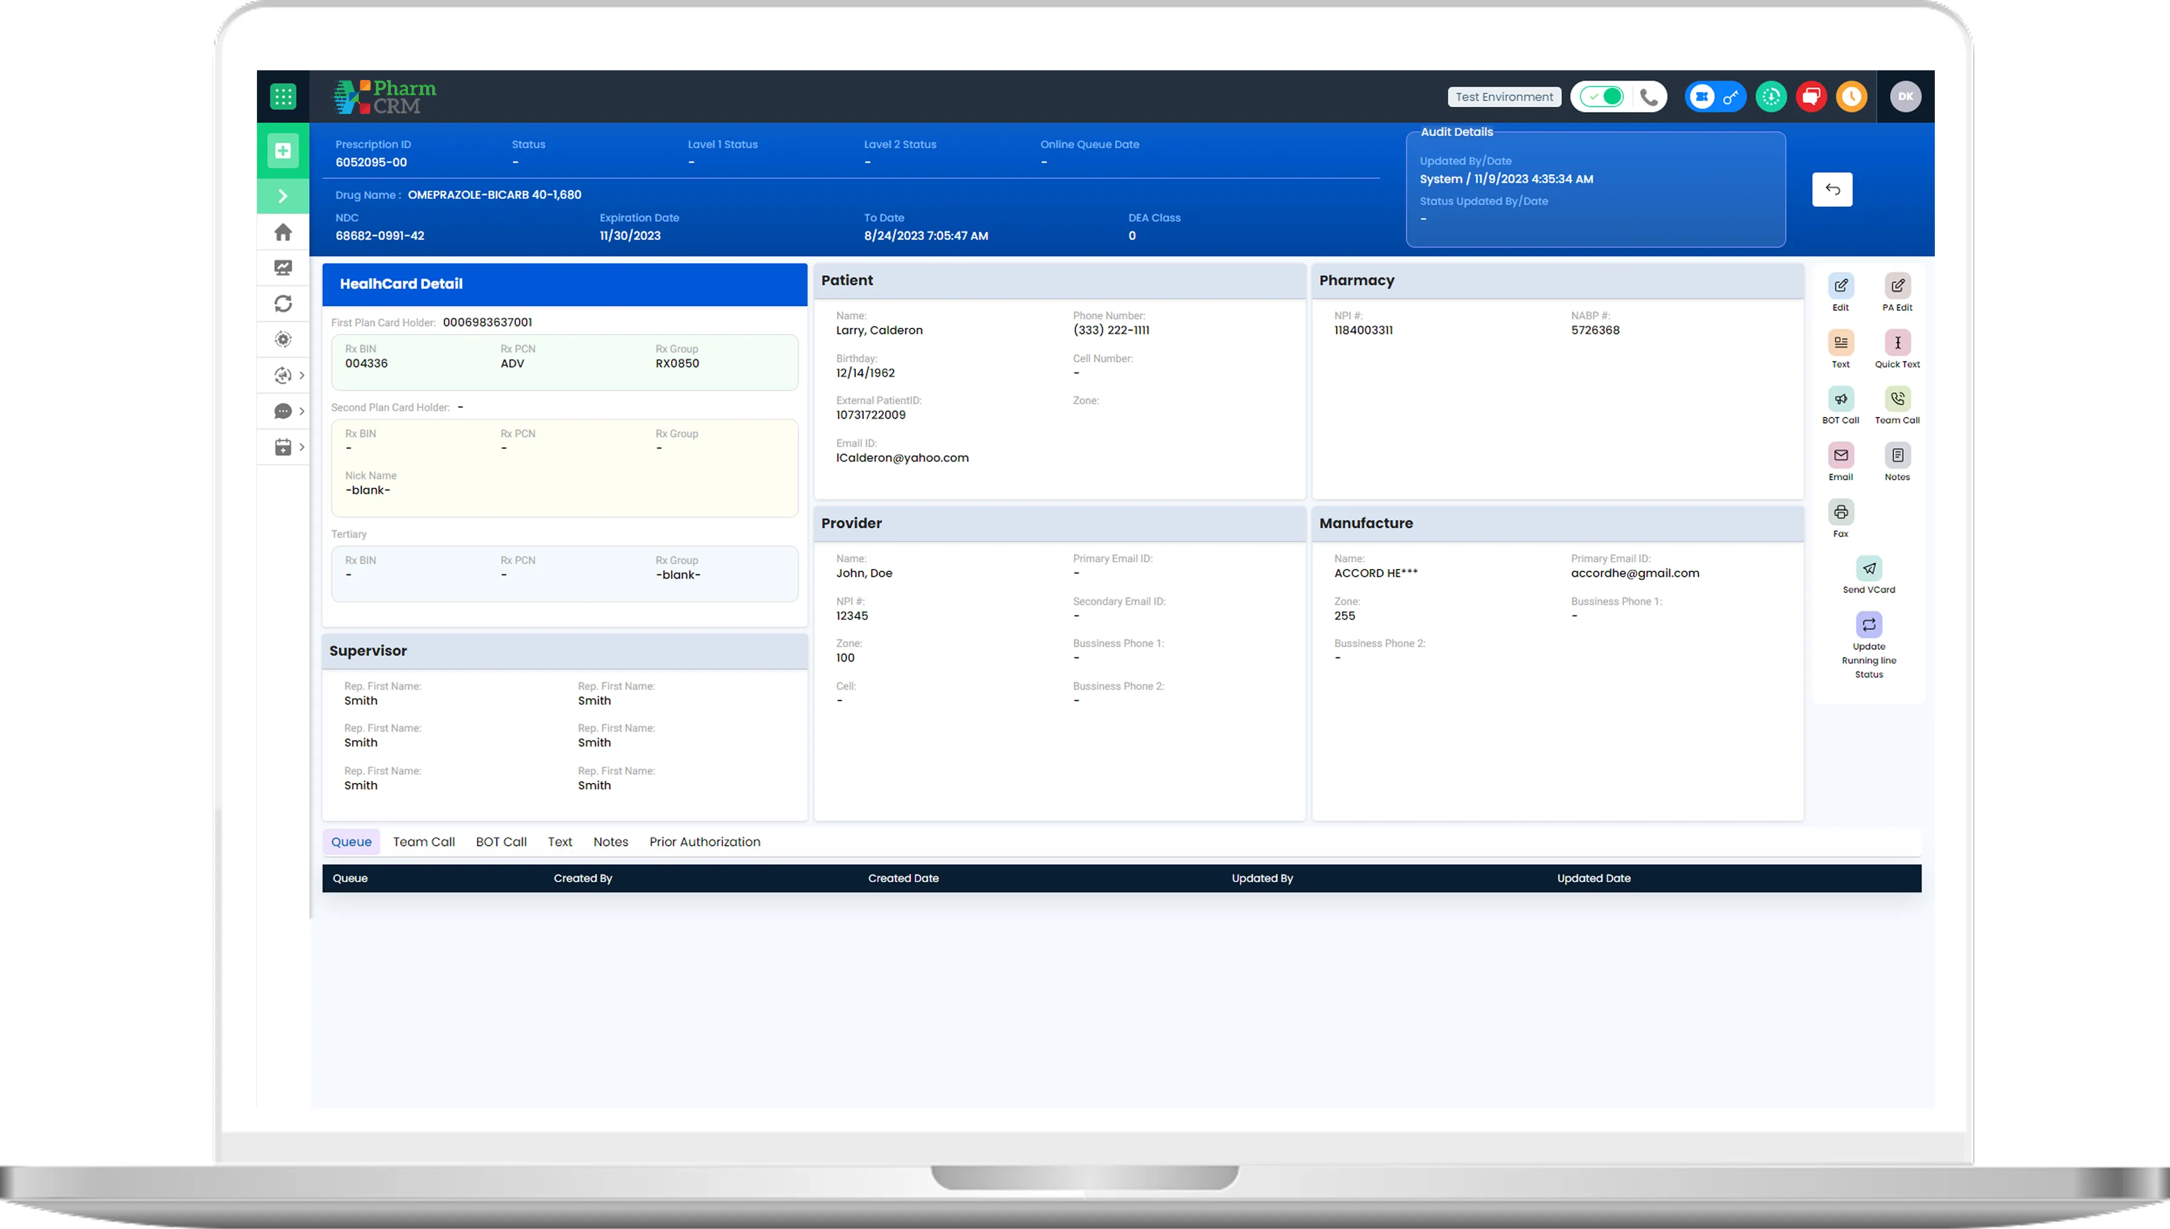Select the Home icon in the sidebar

282,231
